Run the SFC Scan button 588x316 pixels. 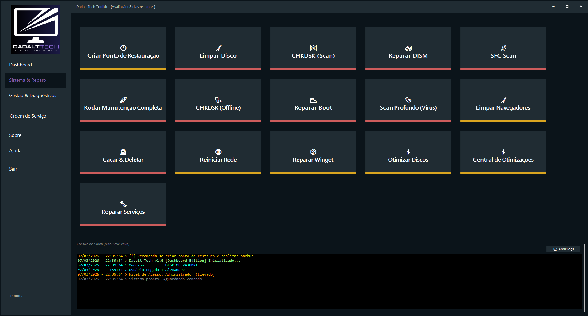[x=503, y=48]
